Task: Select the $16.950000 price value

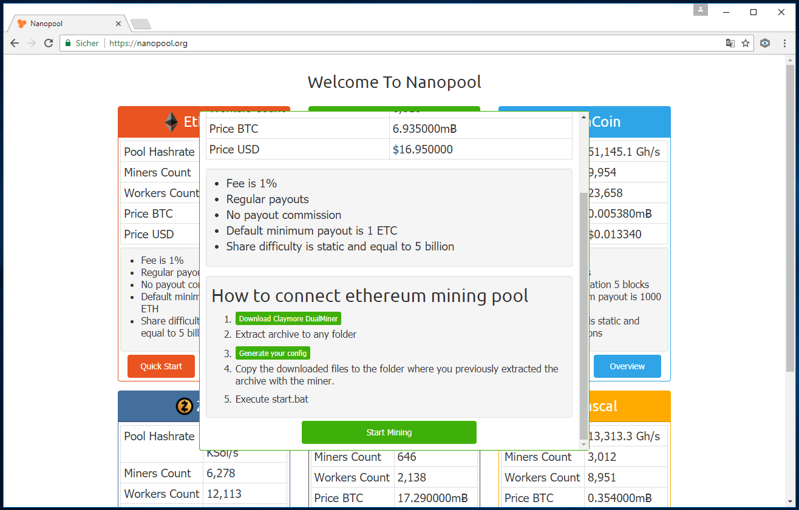Action: click(423, 149)
